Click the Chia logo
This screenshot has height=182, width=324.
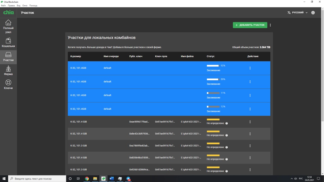coord(8,12)
